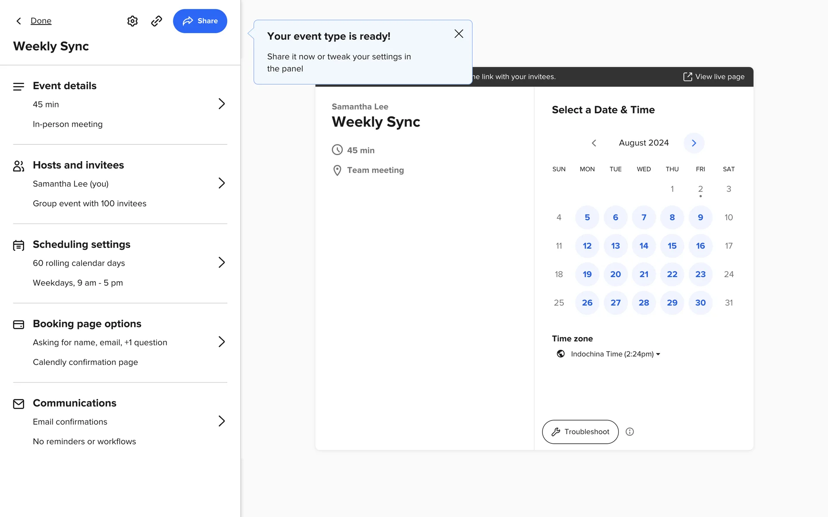The width and height of the screenshot is (828, 517).
Task: Open event type settings gear icon
Action: 132,21
